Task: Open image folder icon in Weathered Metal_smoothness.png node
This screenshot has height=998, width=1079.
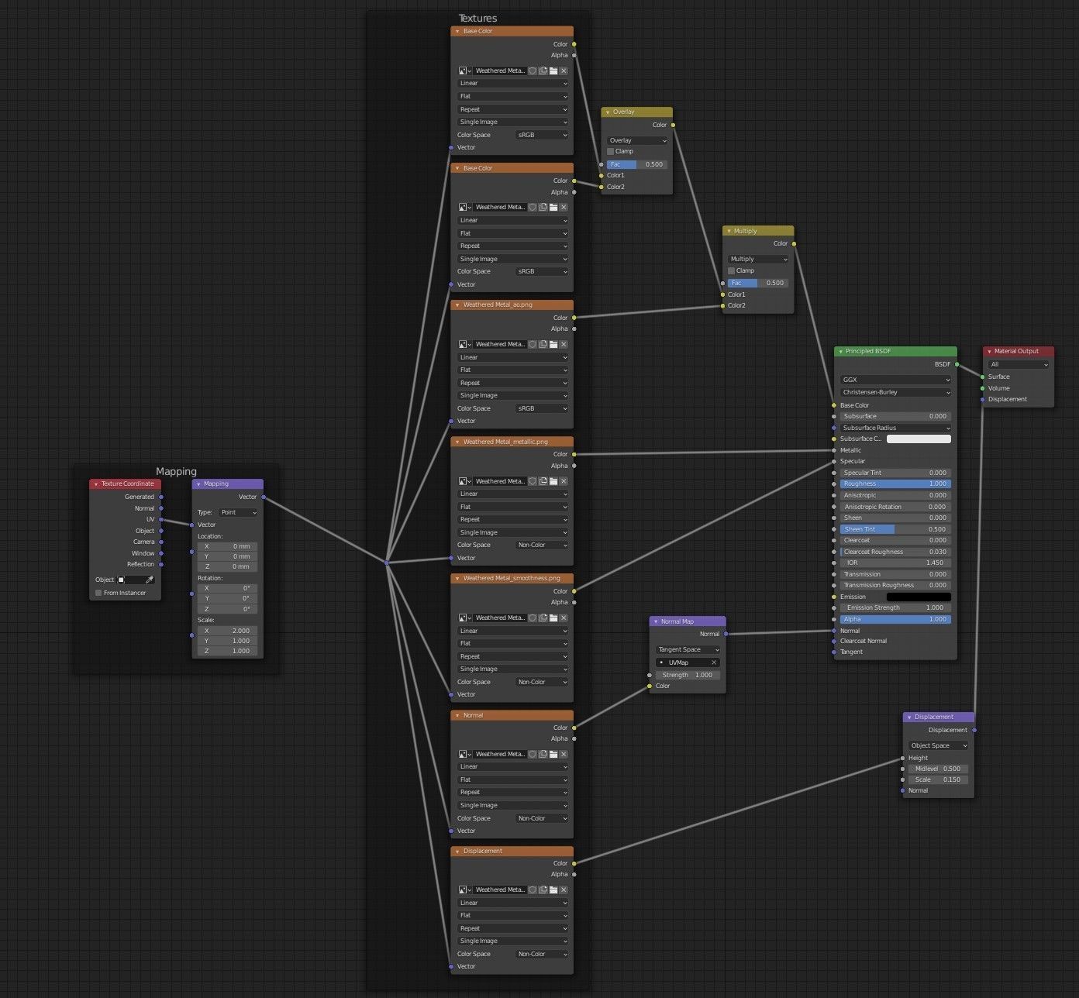Action: [x=553, y=618]
